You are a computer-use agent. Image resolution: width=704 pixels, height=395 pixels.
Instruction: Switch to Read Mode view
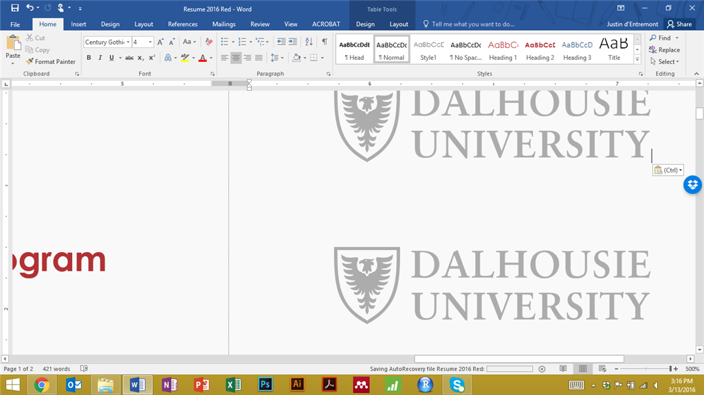pyautogui.click(x=563, y=368)
